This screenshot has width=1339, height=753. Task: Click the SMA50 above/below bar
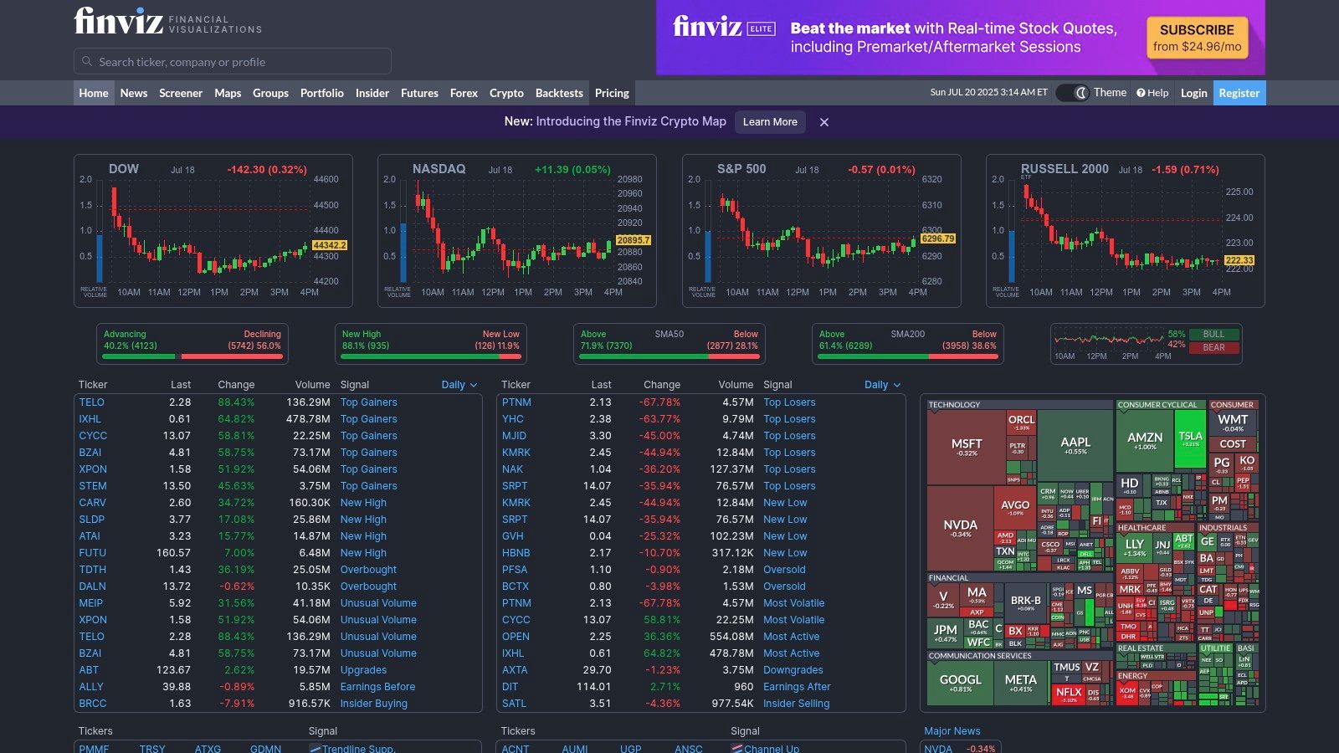pyautogui.click(x=669, y=344)
